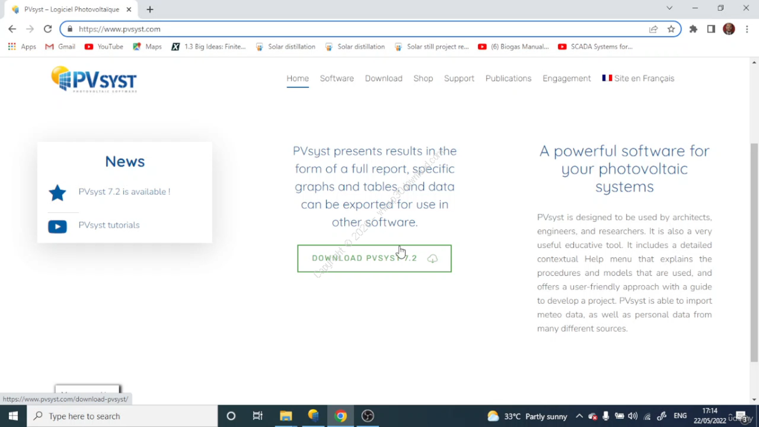Click the scrollbar up arrow
The width and height of the screenshot is (759, 427).
754,62
